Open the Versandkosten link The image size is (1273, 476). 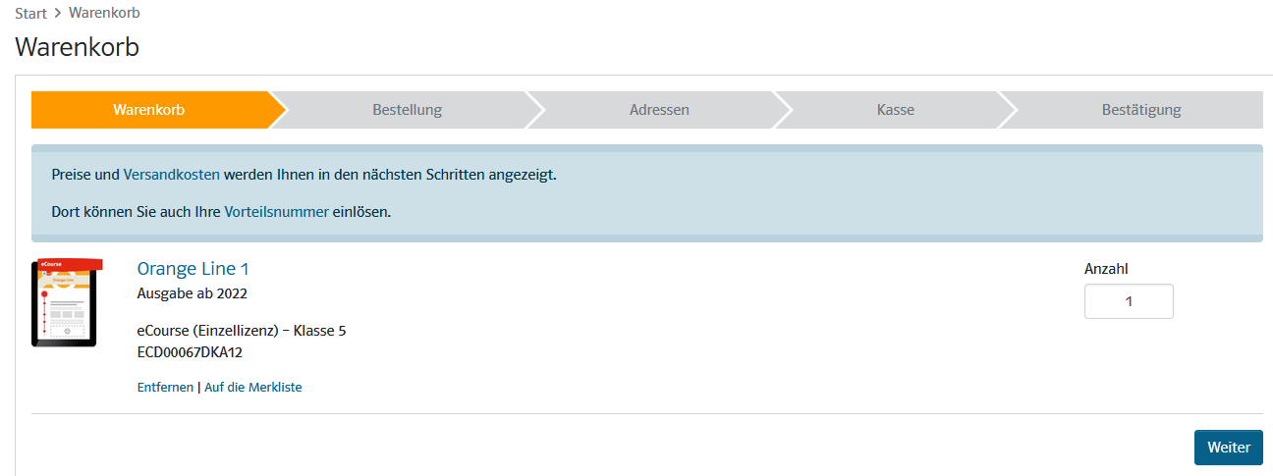[x=172, y=175]
